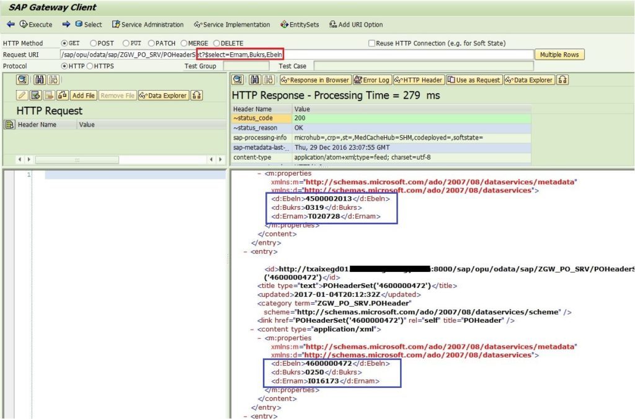Open Data Explorer in the response pane
The width and height of the screenshot is (635, 419).
click(x=530, y=80)
